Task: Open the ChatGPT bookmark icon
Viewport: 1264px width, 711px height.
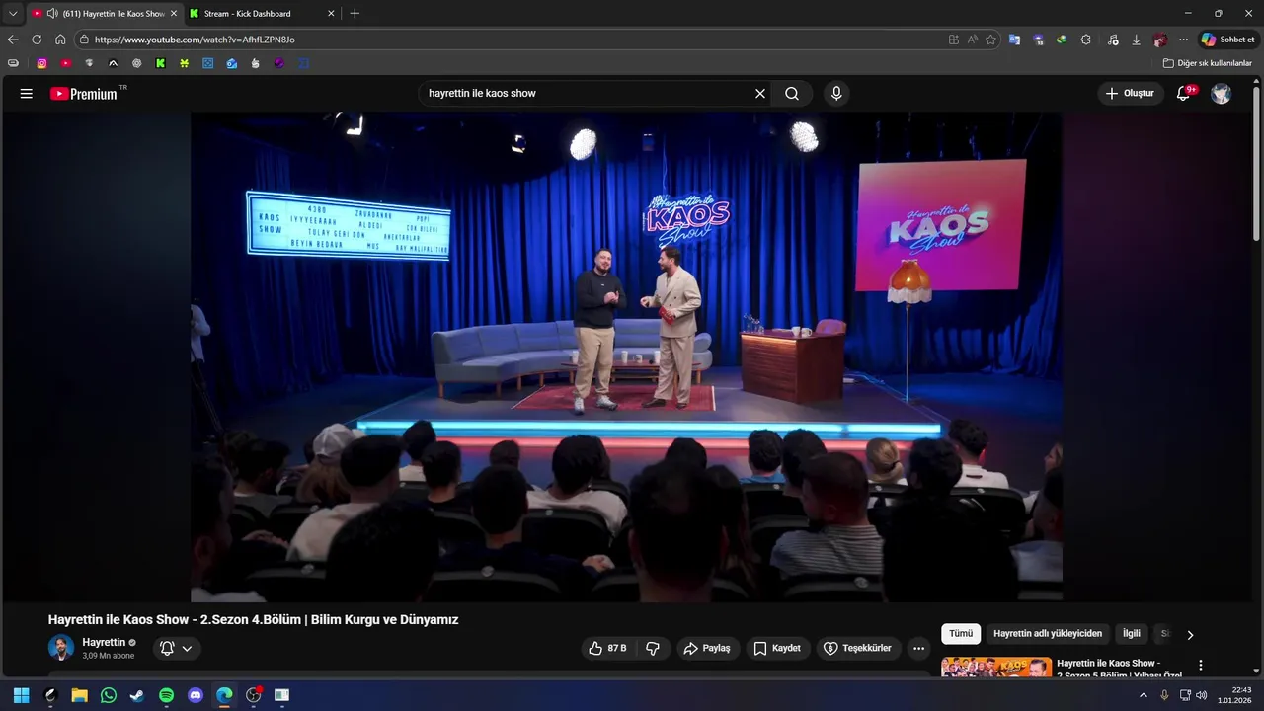Action: pos(136,63)
